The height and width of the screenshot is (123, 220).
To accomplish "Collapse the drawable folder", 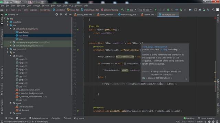I will pos(11,56).
